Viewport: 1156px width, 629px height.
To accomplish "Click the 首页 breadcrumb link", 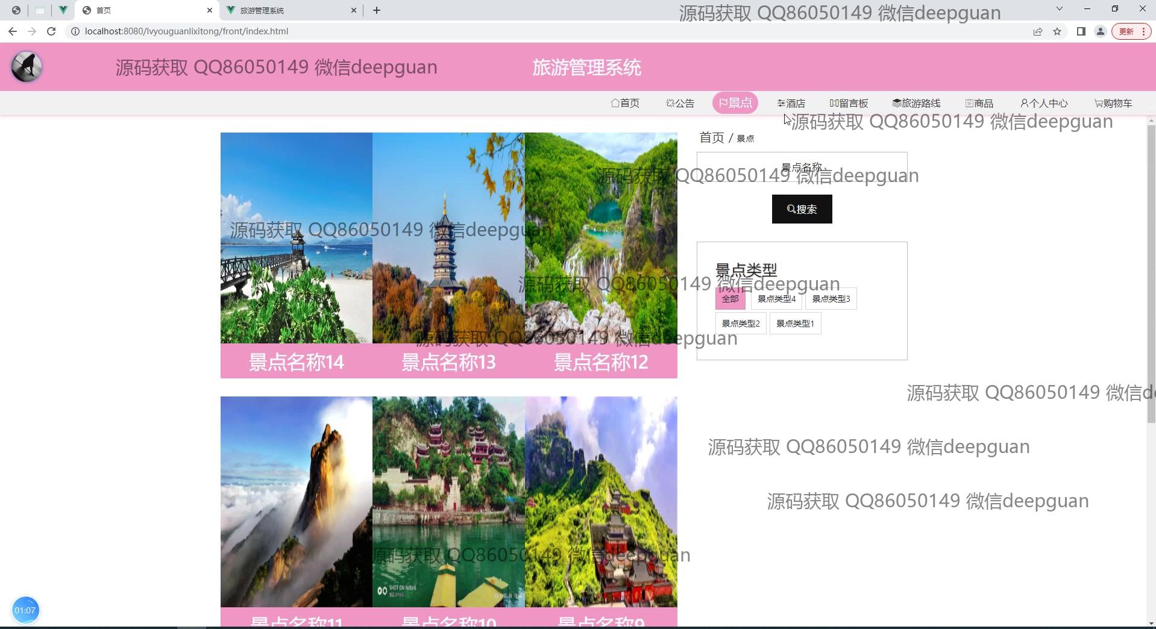I will [712, 138].
